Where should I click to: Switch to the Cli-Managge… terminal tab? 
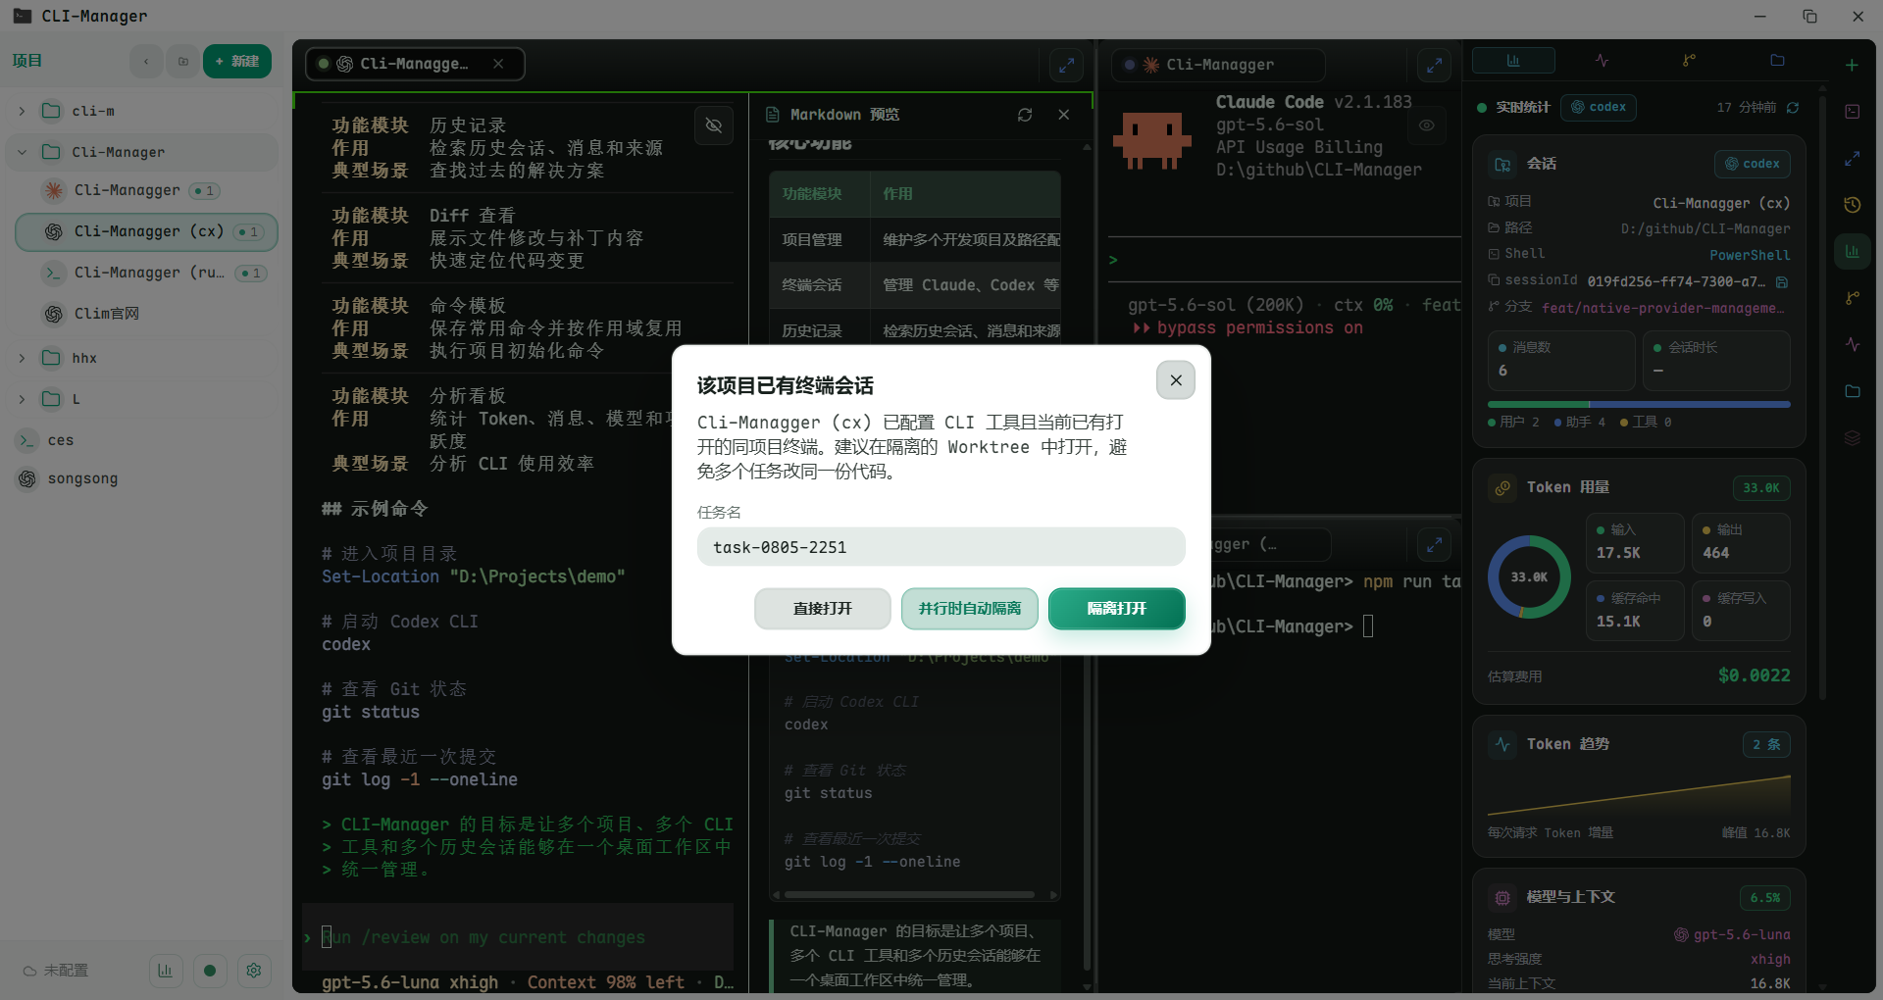[414, 64]
